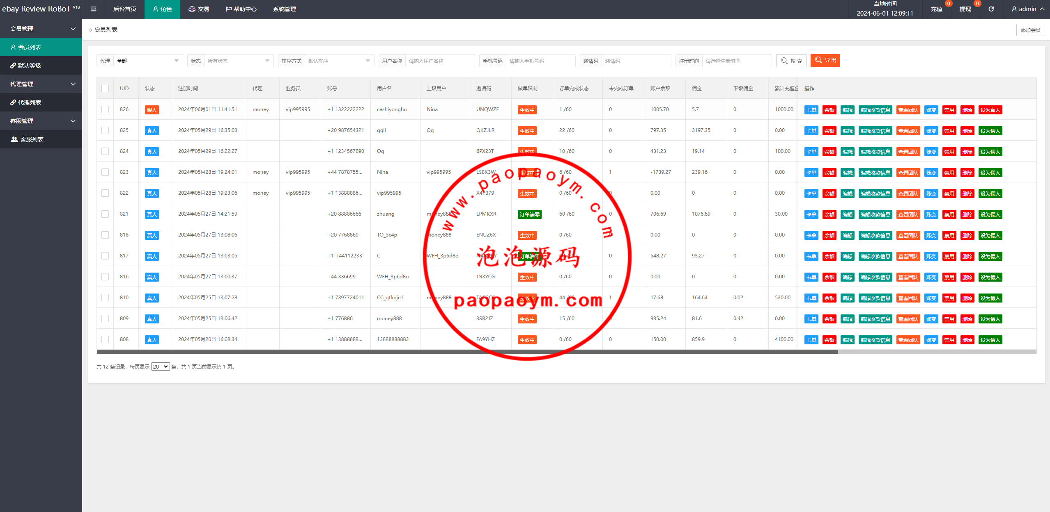Click 删除 tag for UID 821
The height and width of the screenshot is (512, 1050).
[x=967, y=214]
